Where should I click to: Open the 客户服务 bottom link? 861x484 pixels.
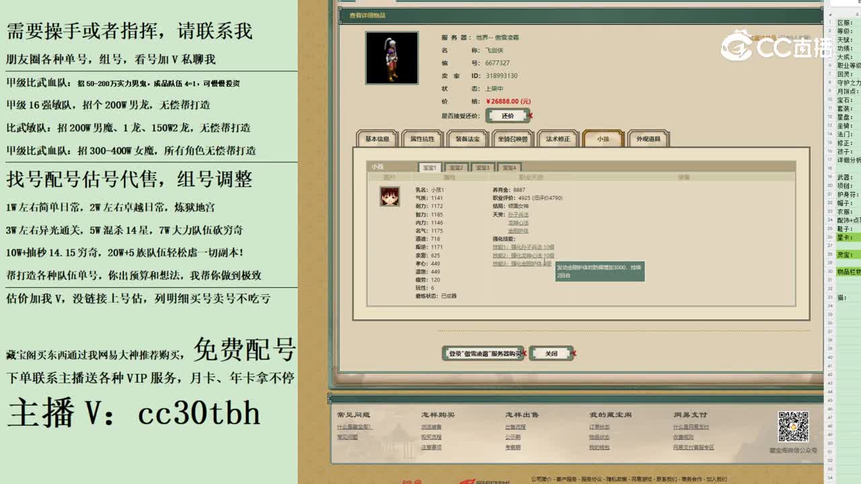(x=566, y=479)
